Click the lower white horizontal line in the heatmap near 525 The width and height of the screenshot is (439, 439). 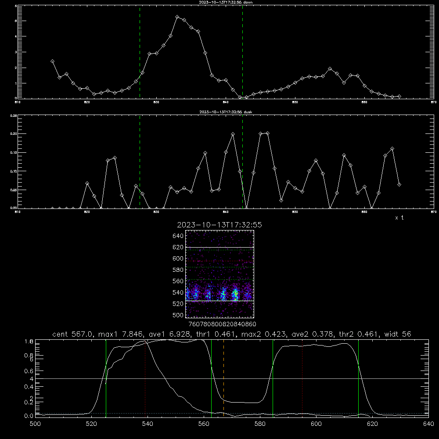point(219,301)
